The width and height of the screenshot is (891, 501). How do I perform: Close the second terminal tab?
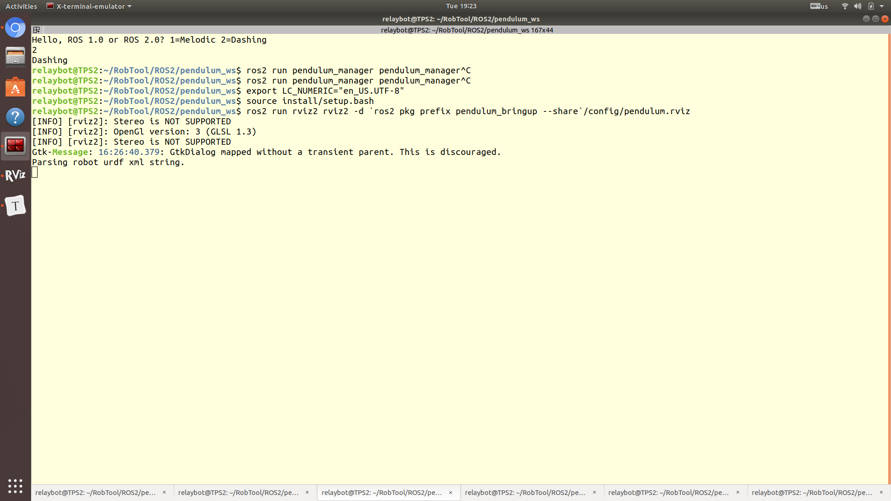307,493
